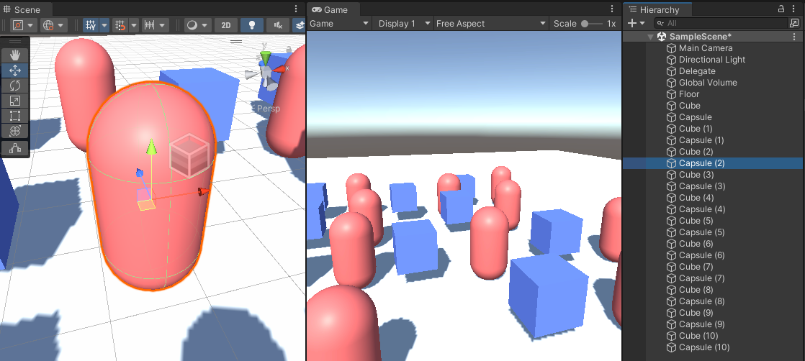The width and height of the screenshot is (805, 361).
Task: Select Directional Light in Hierarchy
Action: pyautogui.click(x=713, y=60)
